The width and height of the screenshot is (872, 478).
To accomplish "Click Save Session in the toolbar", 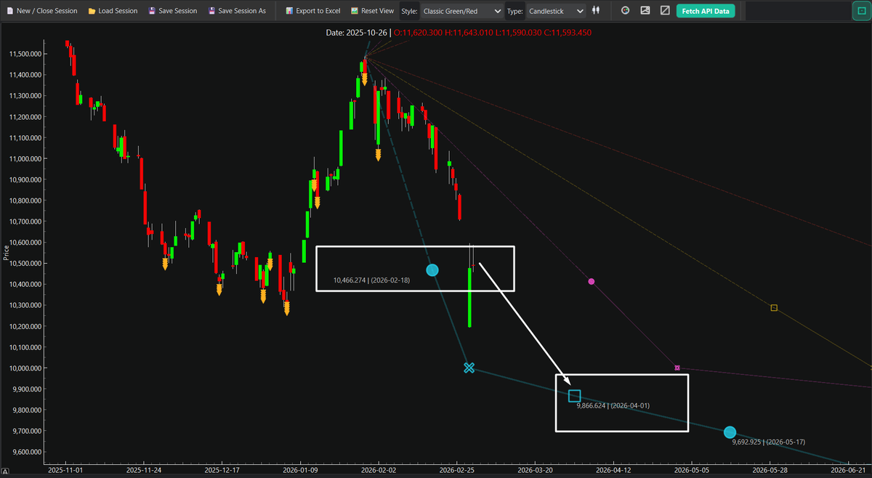I will coord(172,11).
